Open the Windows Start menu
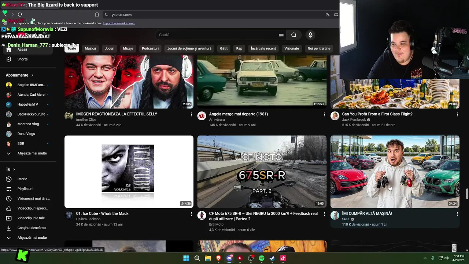This screenshot has height=264, width=469. point(186,258)
